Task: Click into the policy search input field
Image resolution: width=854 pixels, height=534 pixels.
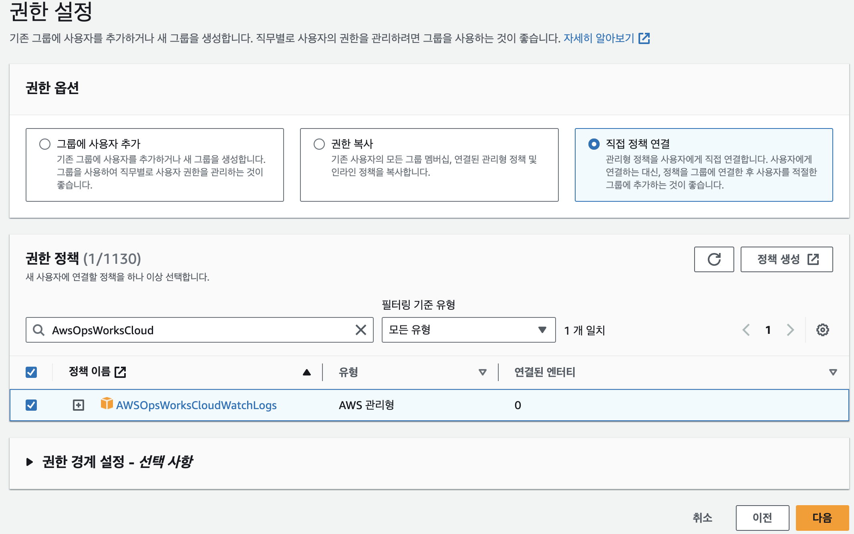Action: 200,330
